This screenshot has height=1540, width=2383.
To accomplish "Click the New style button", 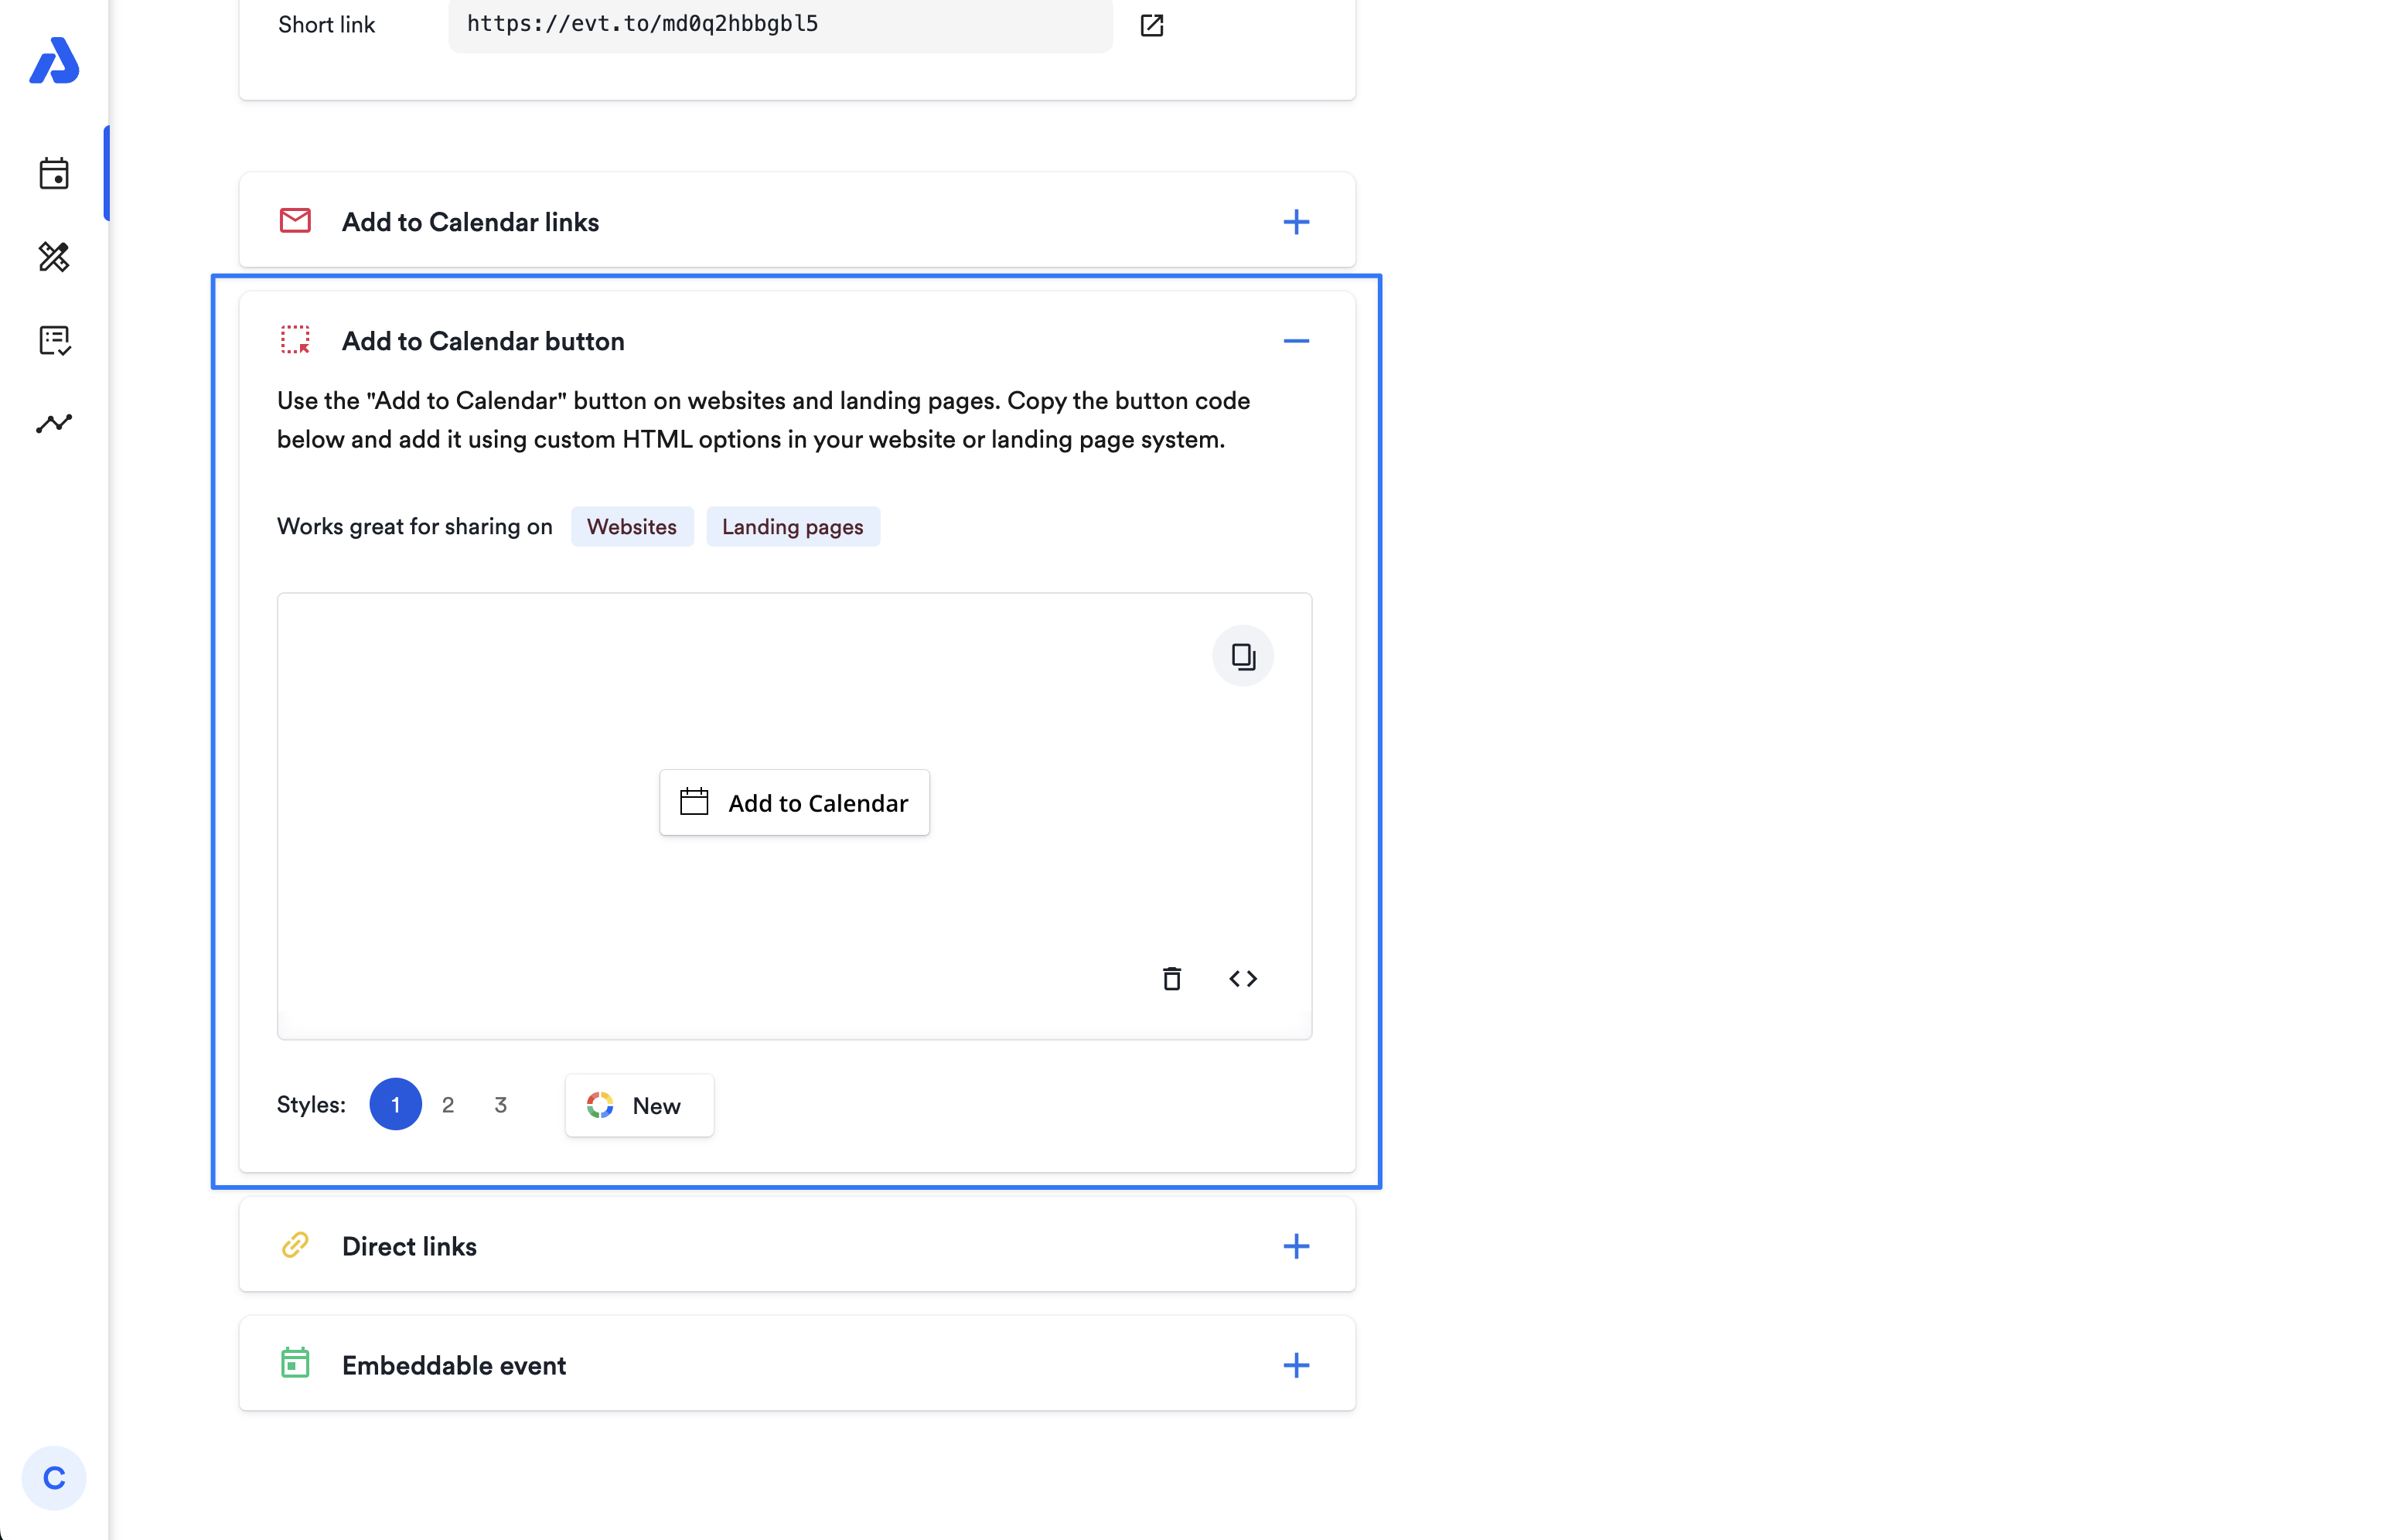I will point(639,1105).
